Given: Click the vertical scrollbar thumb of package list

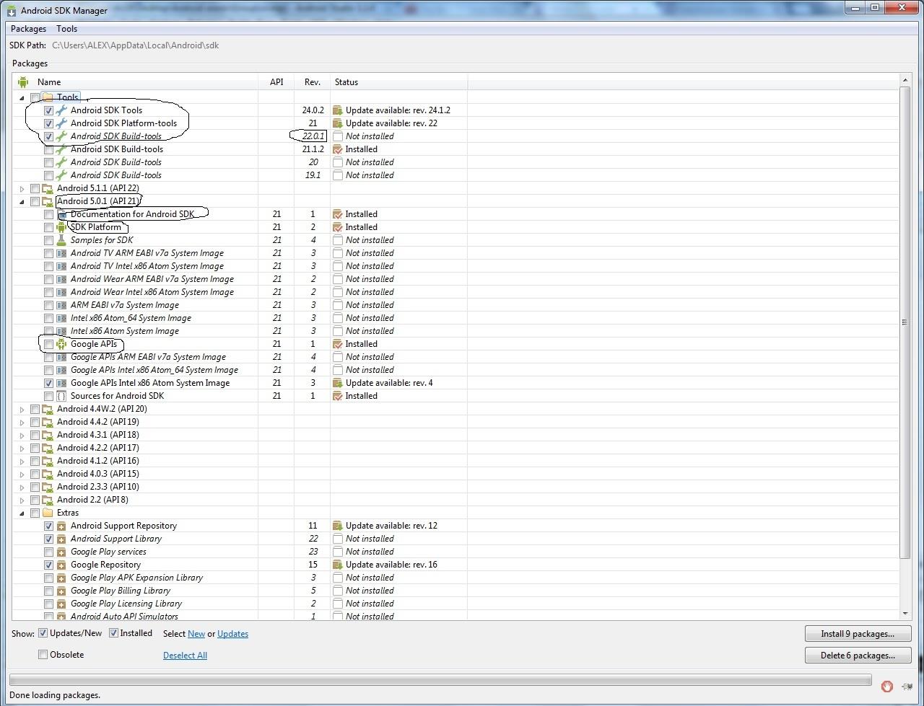Looking at the screenshot, I should [x=905, y=322].
